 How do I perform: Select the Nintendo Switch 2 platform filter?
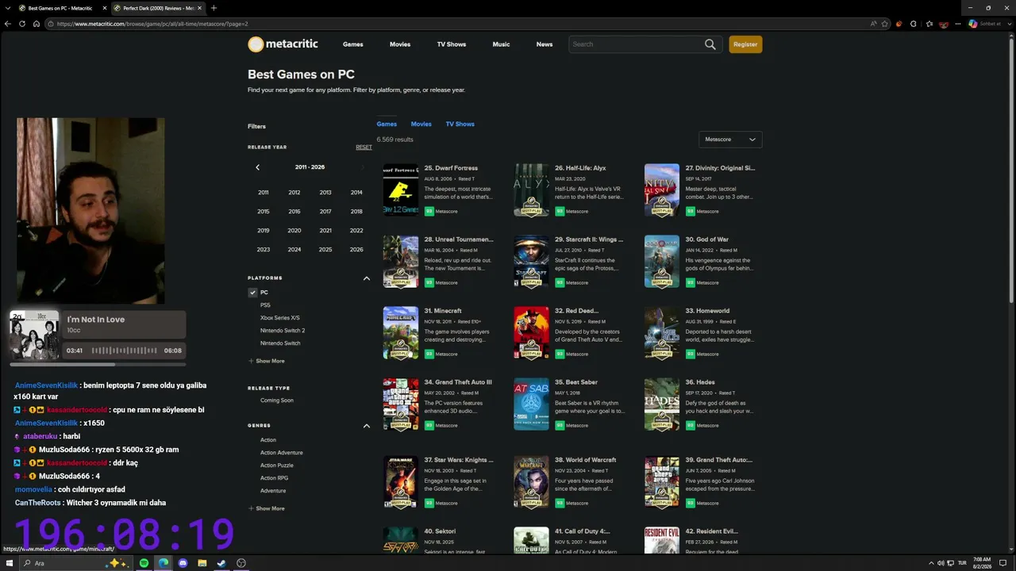pos(283,331)
